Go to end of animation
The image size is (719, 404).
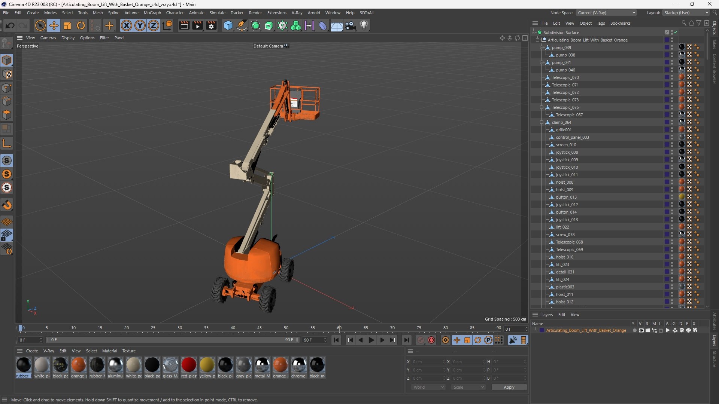click(406, 340)
